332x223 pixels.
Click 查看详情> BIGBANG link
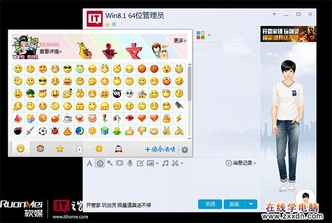(50, 51)
